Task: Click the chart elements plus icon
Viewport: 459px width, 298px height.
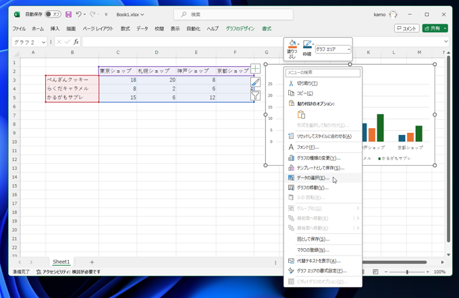Action: click(256, 69)
